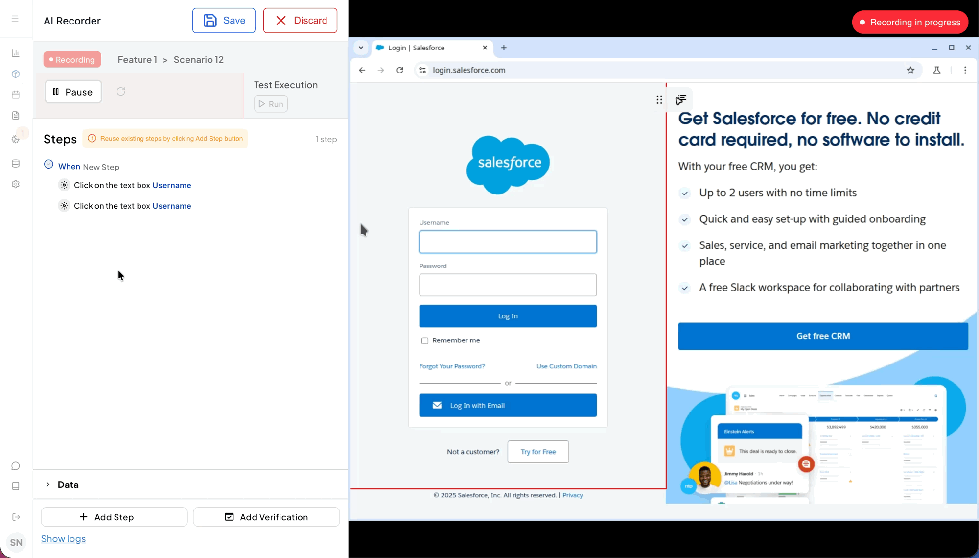This screenshot has width=979, height=558.
Task: Pause the recording
Action: click(x=73, y=92)
